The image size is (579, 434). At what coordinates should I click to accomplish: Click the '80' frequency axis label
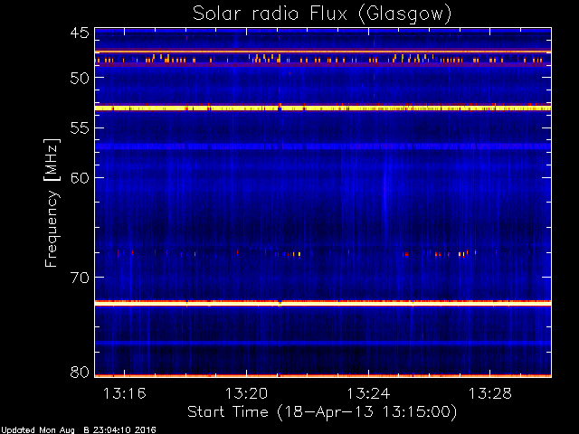coord(80,372)
